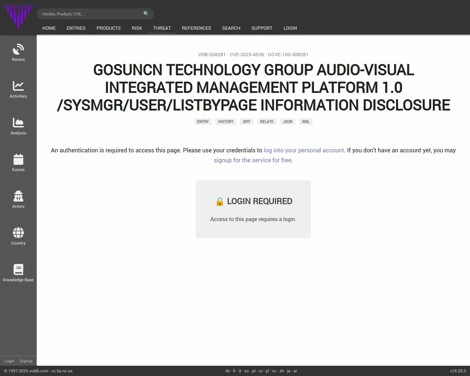Open the cc by-nc-sa license link
The image size is (470, 376).
pyautogui.click(x=62, y=371)
